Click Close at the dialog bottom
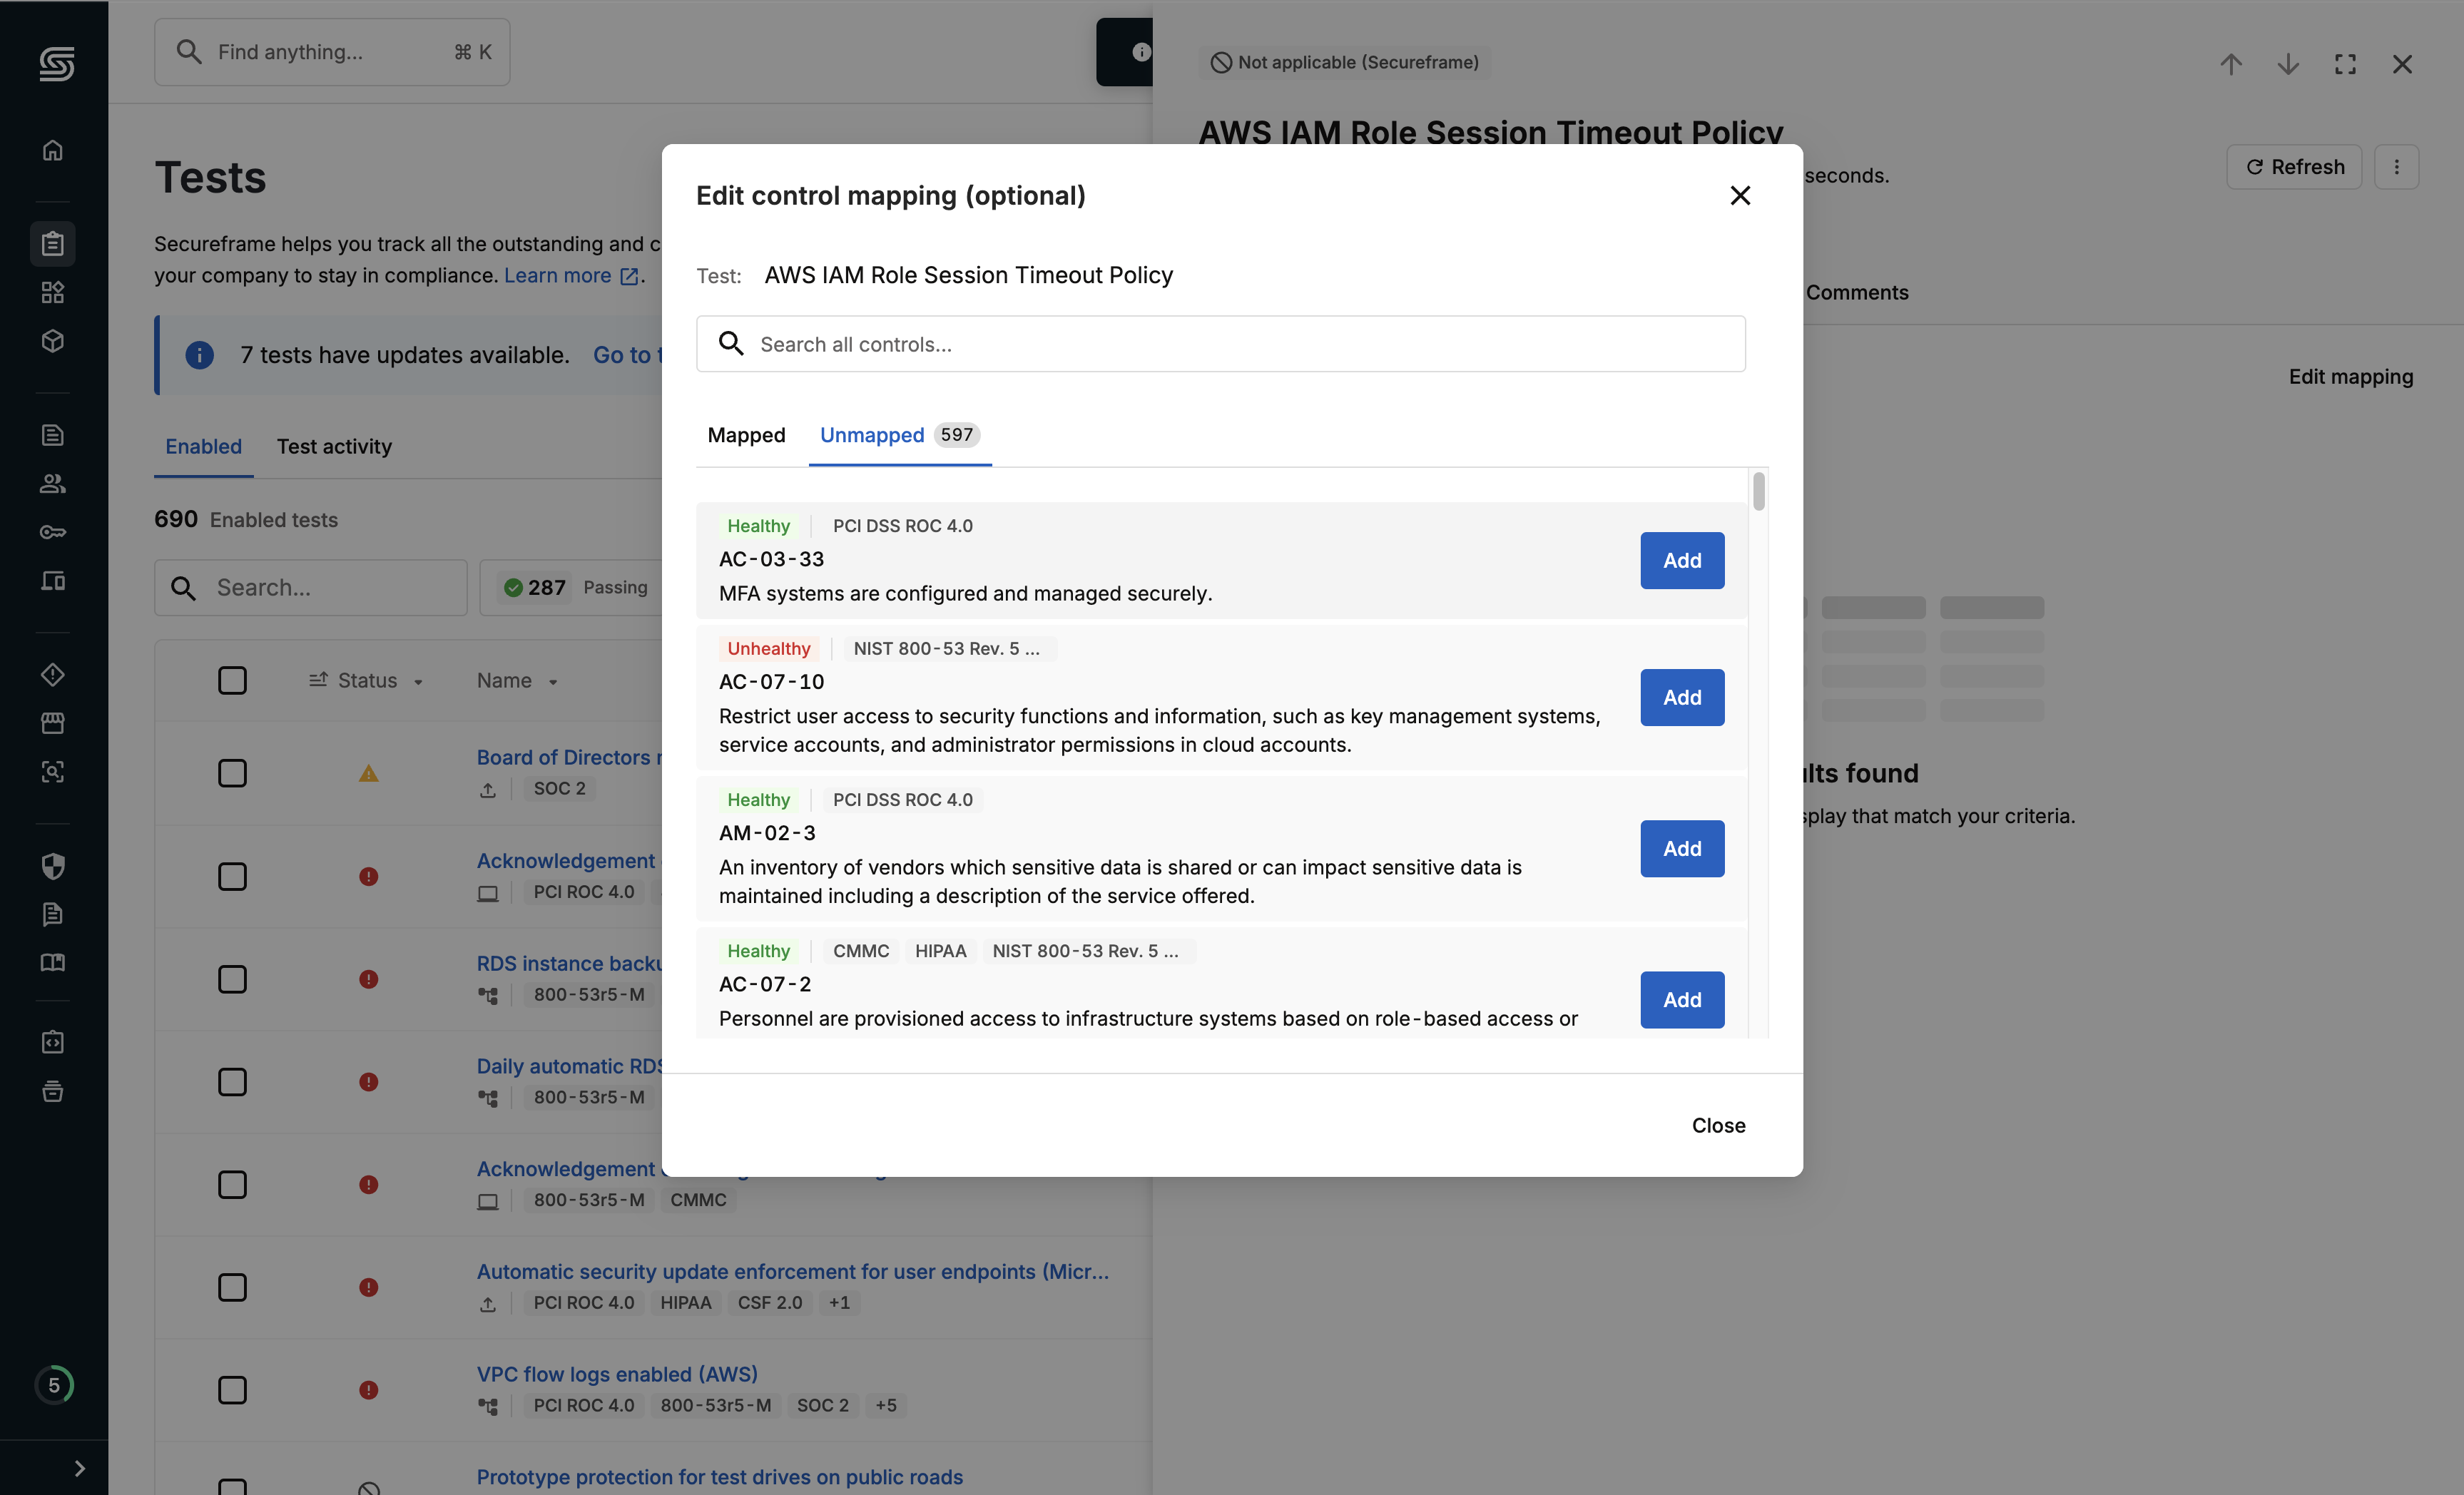Screen dimensions: 2464x1495 (x=1718, y=1125)
